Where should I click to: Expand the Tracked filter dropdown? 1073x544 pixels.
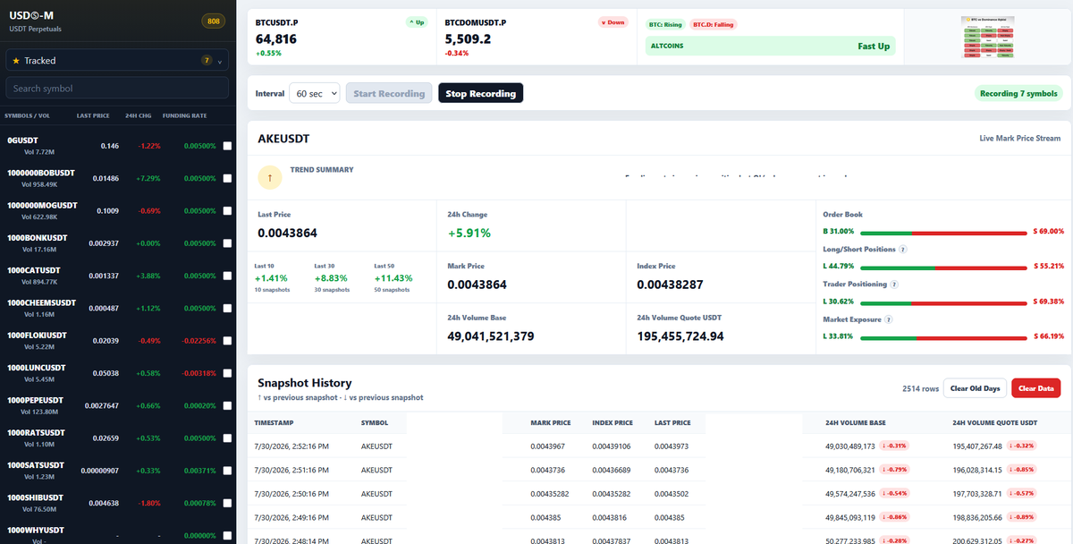coord(117,61)
